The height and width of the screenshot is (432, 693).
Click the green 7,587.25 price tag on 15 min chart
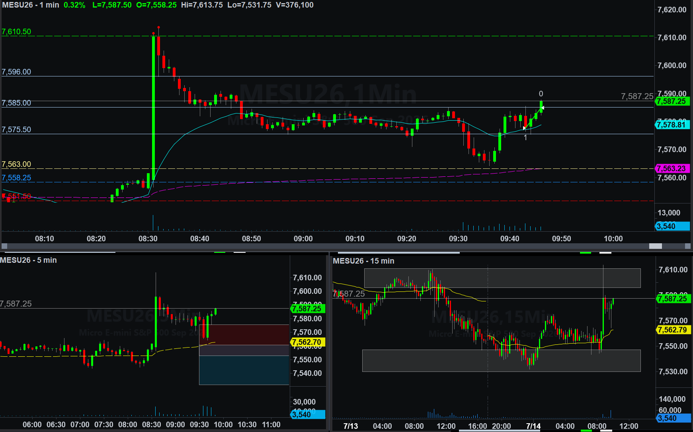(673, 299)
